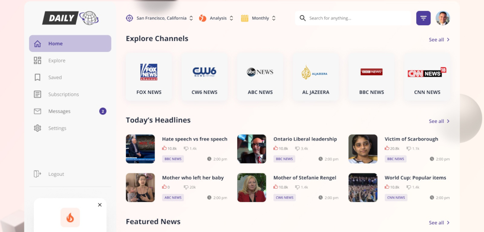Like the Hate speech vs free speech story
484x232 pixels.
coord(164,148)
